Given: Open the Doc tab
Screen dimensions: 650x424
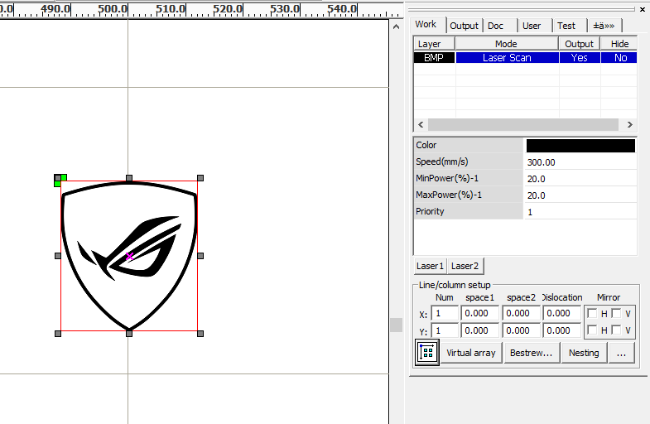Looking at the screenshot, I should (496, 26).
